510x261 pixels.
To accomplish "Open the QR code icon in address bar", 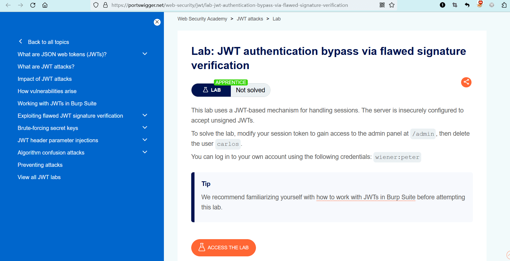I will tap(382, 5).
